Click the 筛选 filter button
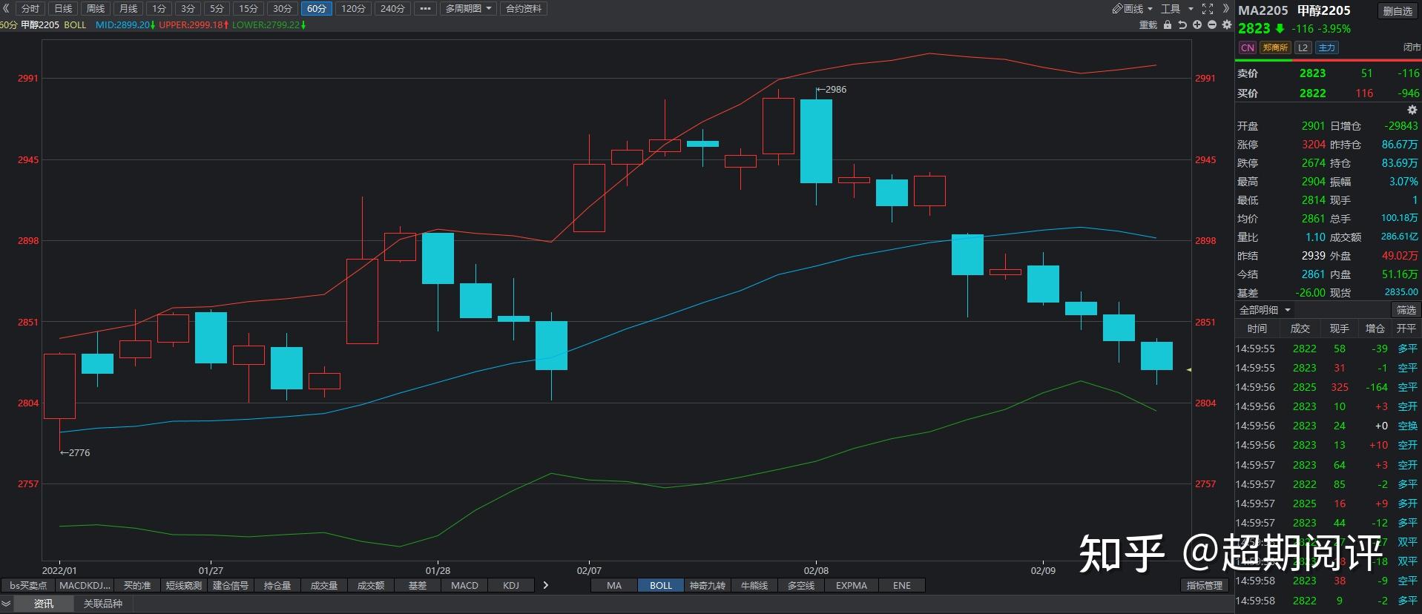Viewport: 1422px width, 614px height. tap(1406, 310)
